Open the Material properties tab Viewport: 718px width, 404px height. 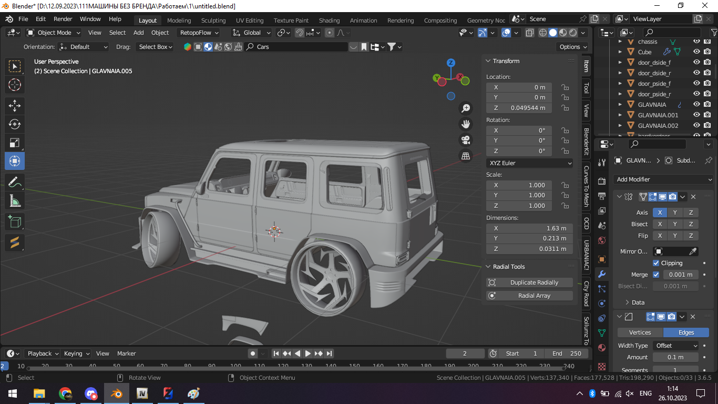(602, 348)
